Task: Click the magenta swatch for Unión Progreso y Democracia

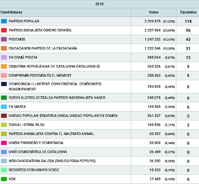Action: 4,143
